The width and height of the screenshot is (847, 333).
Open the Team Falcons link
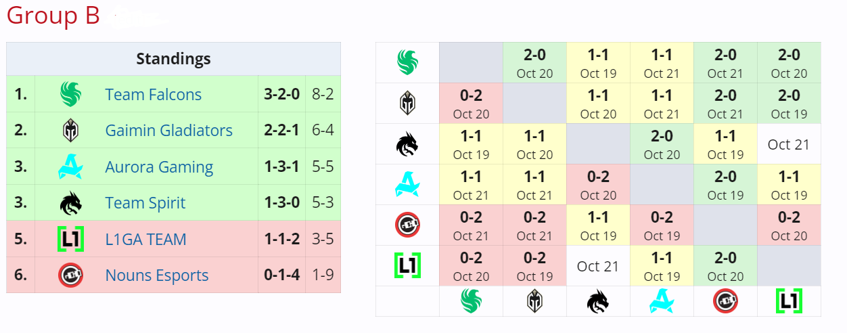tap(153, 95)
